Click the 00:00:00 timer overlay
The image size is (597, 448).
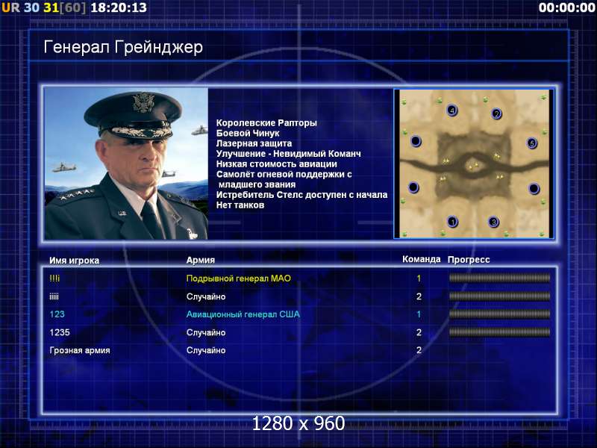click(567, 7)
